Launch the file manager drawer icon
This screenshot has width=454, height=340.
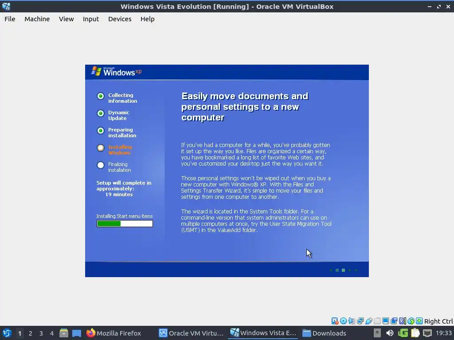[64, 333]
